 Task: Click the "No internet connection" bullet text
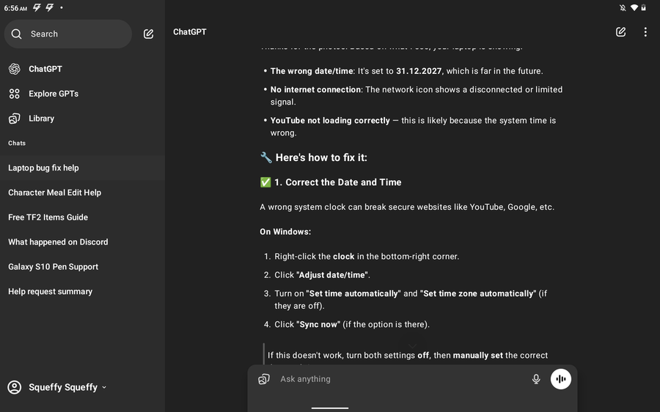[315, 89]
